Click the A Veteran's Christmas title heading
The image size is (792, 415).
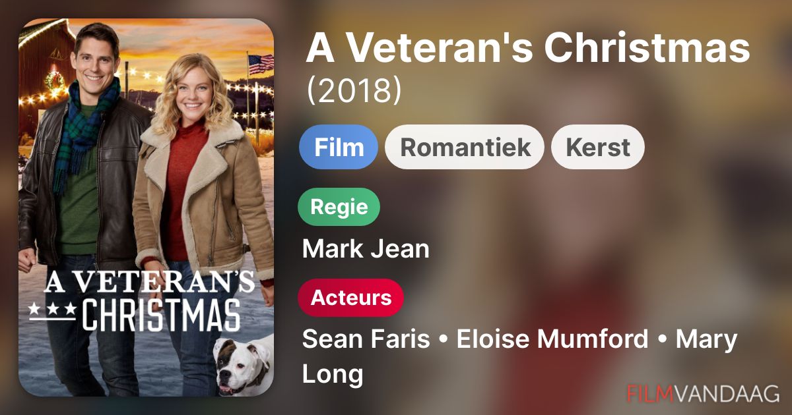(528, 49)
